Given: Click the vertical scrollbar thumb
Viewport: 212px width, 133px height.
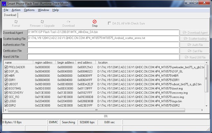Looking at the screenshot, I should coord(206,78).
